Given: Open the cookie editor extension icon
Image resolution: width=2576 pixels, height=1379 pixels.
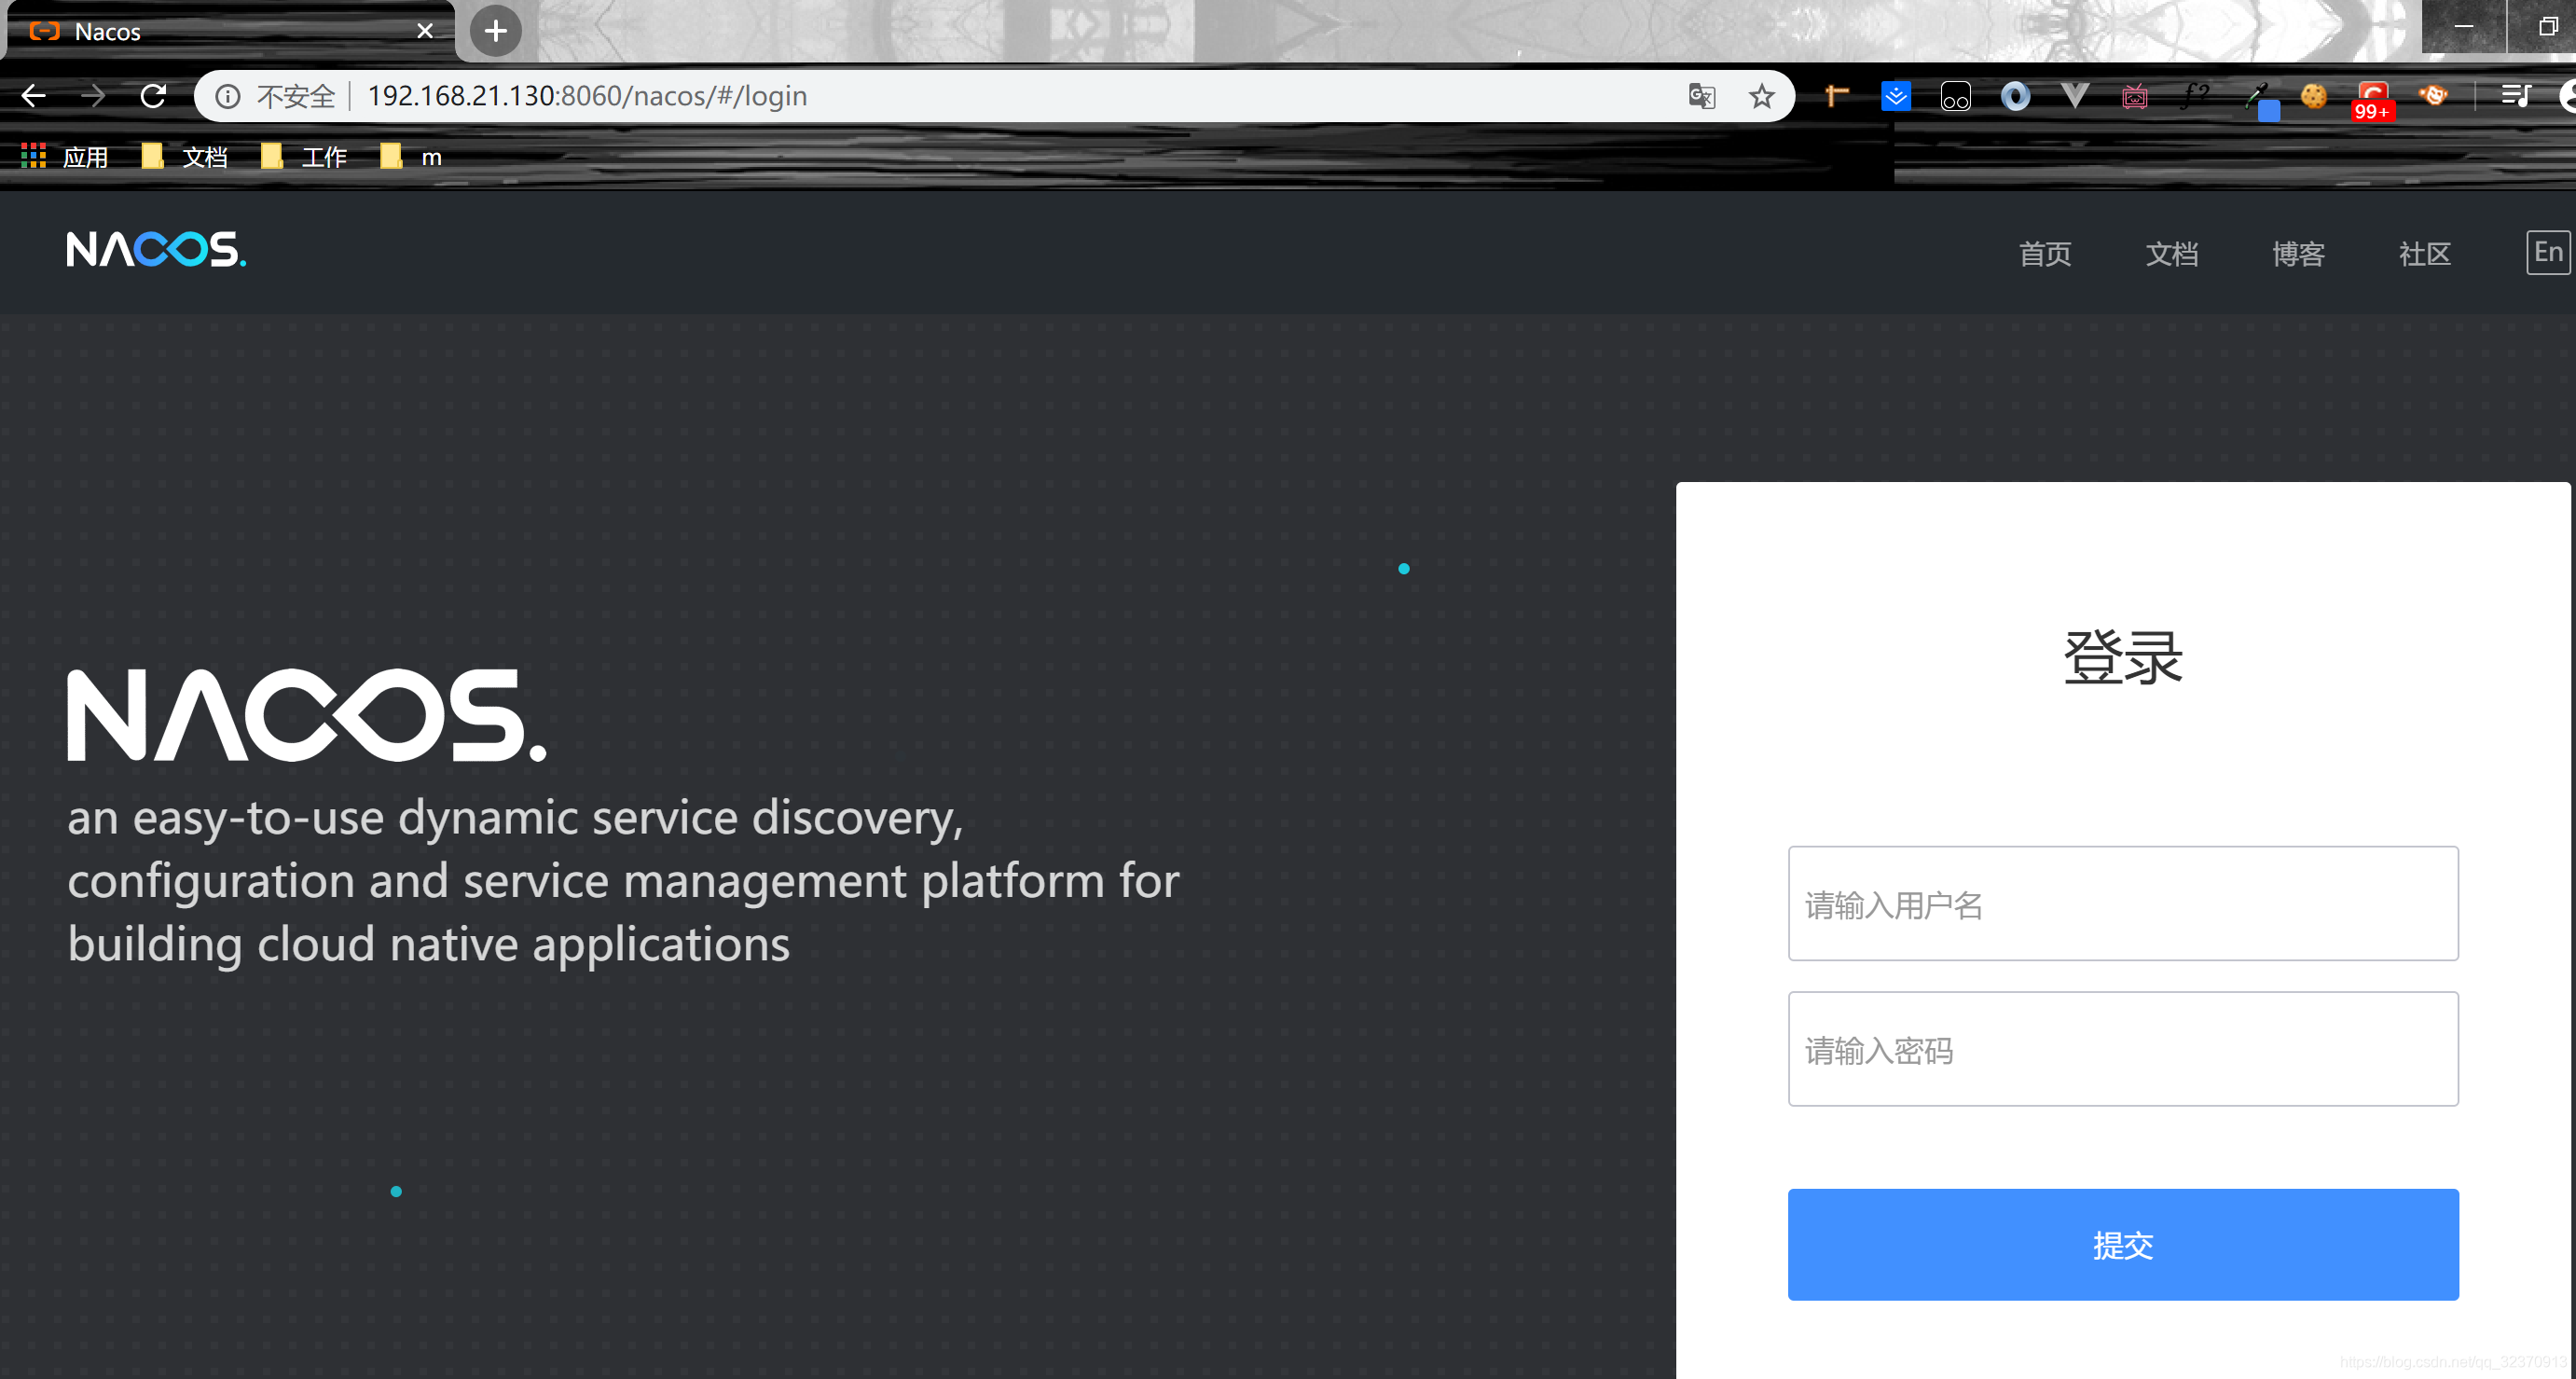Looking at the screenshot, I should tap(2313, 96).
